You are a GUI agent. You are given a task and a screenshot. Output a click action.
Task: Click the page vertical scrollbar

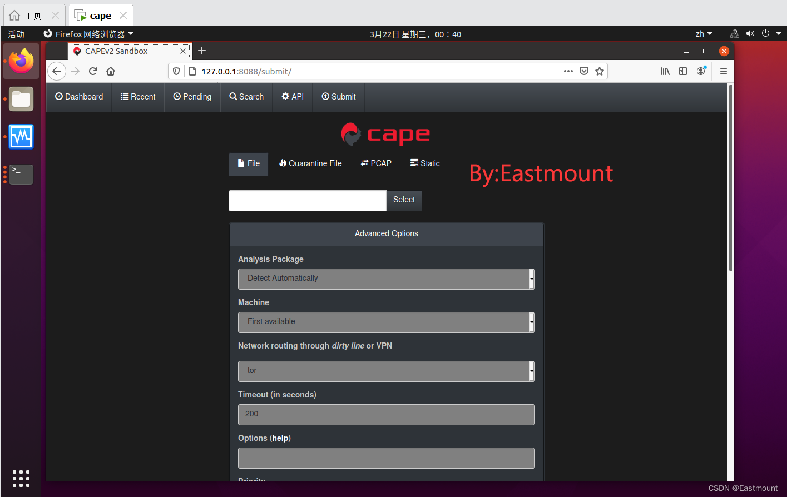pyautogui.click(x=730, y=178)
